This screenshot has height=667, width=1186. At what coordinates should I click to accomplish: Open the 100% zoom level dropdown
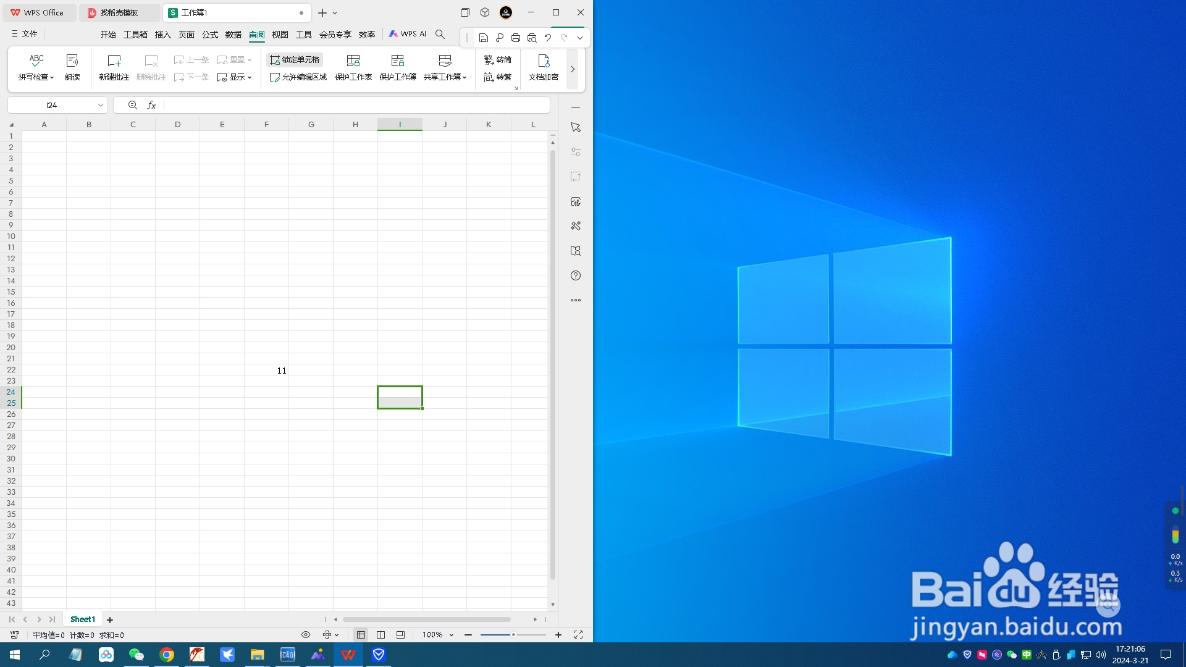pos(438,635)
